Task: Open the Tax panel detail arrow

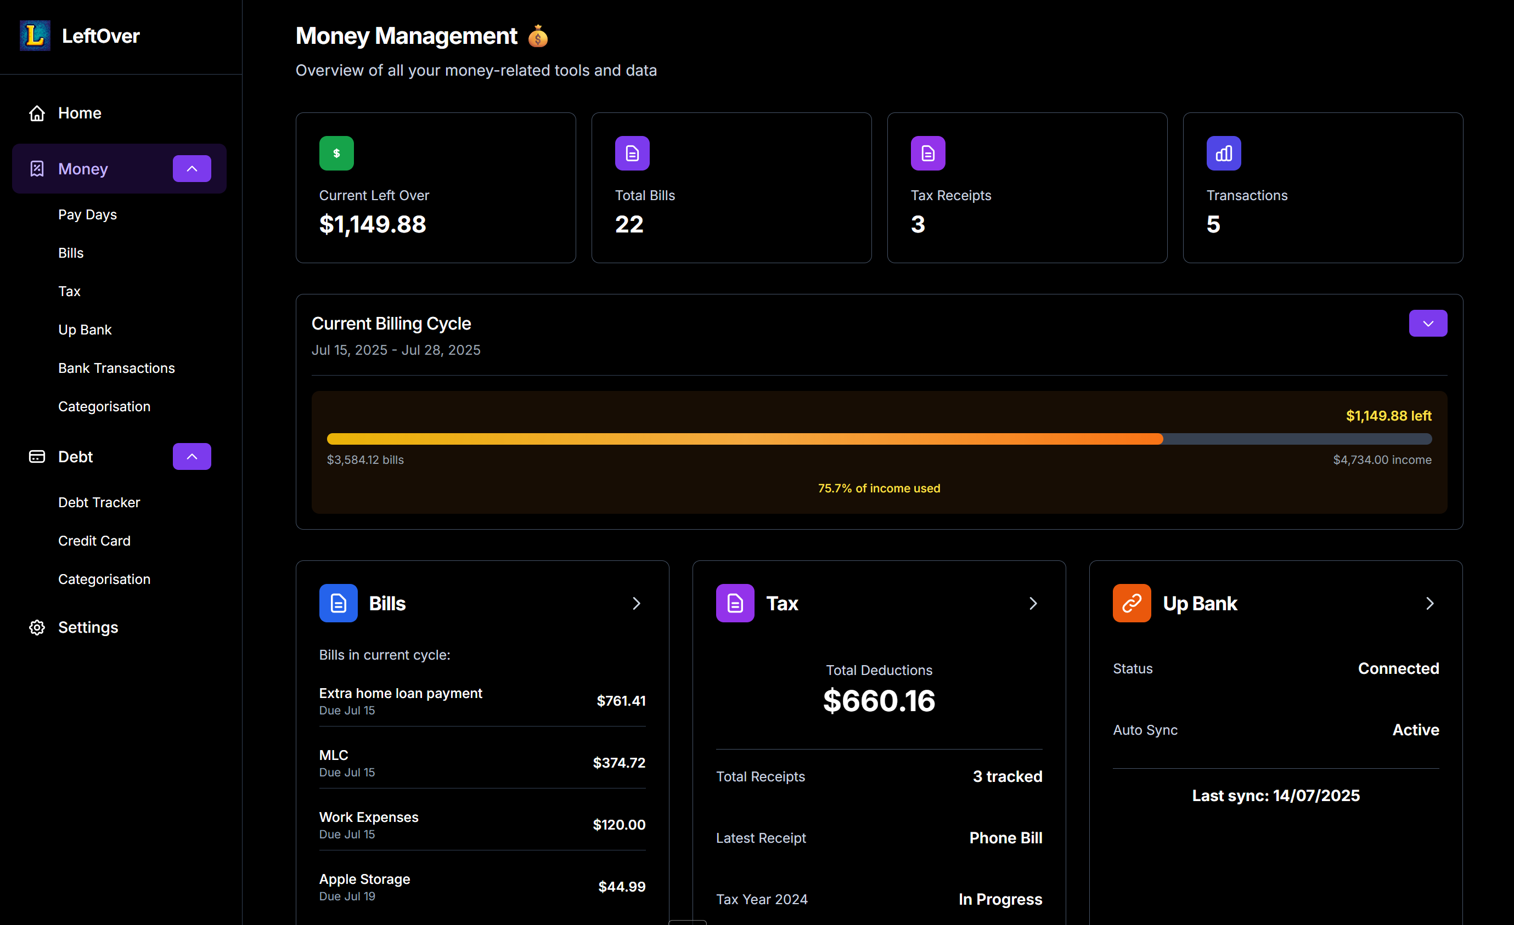Action: [1032, 603]
